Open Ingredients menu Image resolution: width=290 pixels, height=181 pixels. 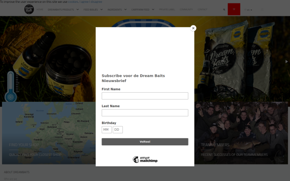(x=115, y=10)
